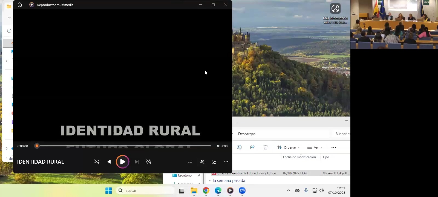Click the delete trash icon in Explorer

click(266, 147)
